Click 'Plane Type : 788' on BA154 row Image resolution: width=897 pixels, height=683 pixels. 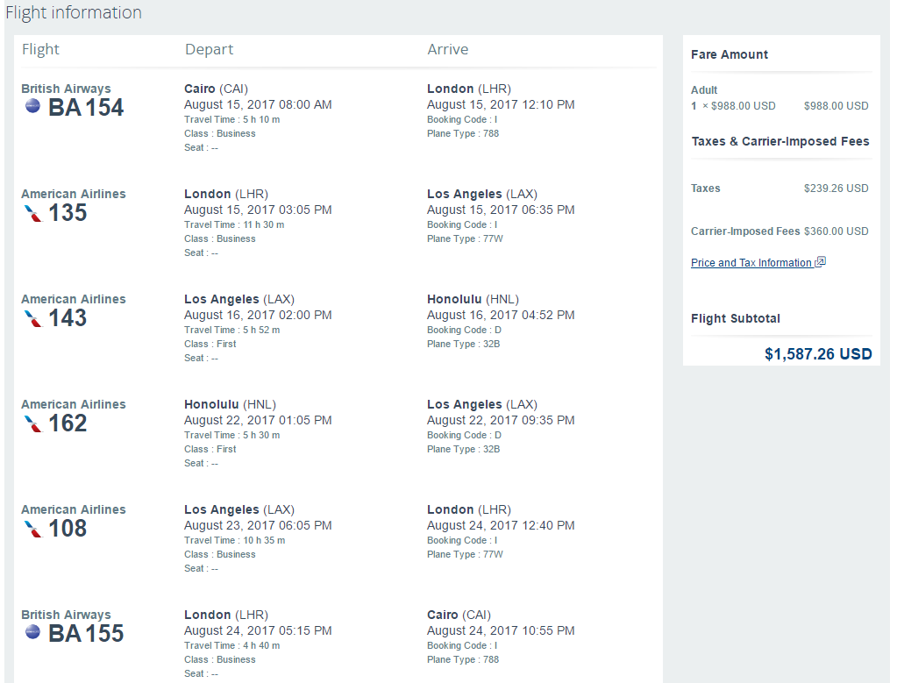coord(463,133)
